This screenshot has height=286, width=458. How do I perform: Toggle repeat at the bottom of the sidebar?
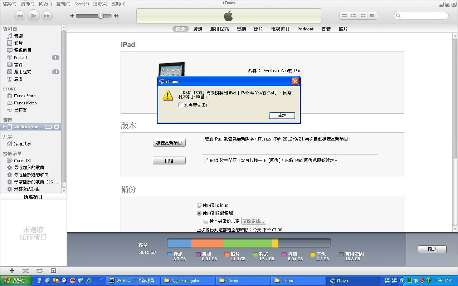(x=39, y=271)
